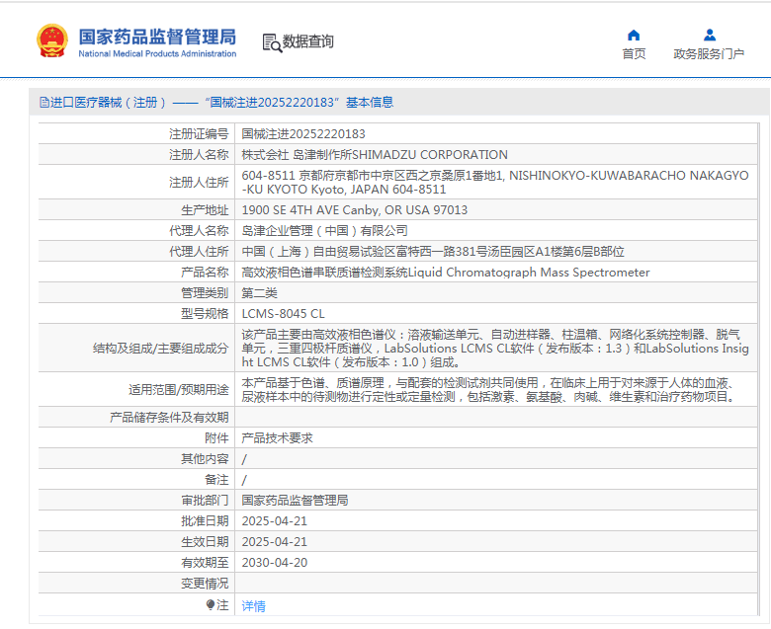Go to 首页 via house icon

(x=634, y=36)
